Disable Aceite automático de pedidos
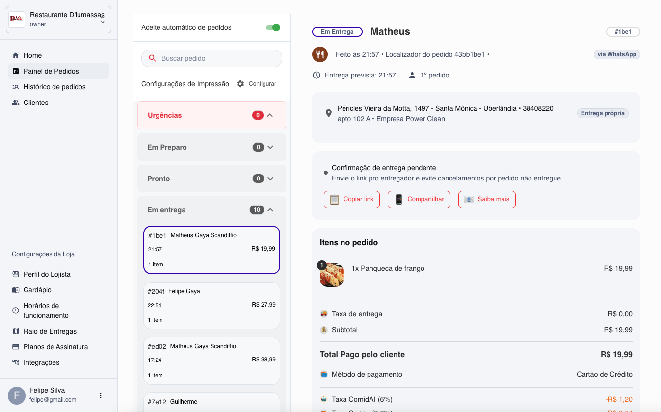 (x=272, y=27)
